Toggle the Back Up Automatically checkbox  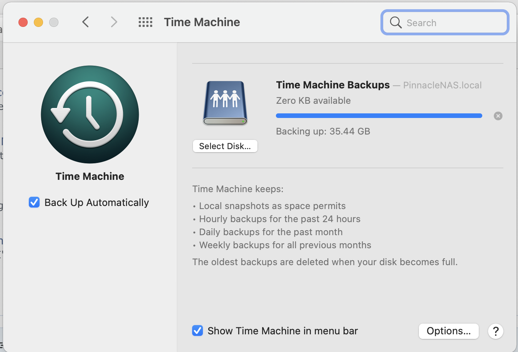click(34, 202)
